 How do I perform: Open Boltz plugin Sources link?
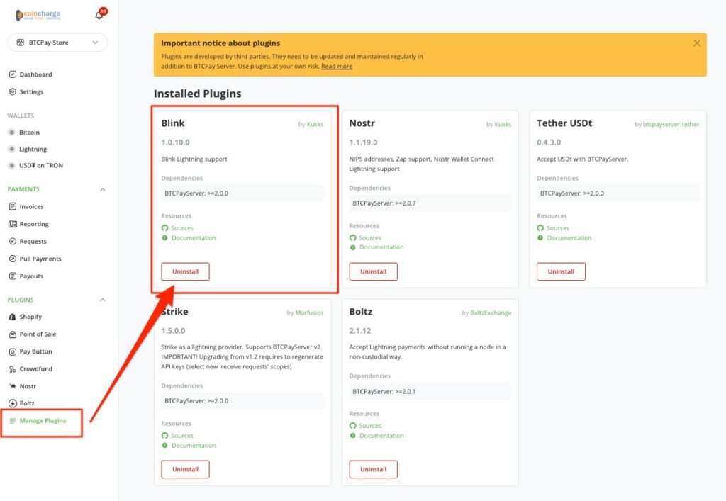pyautogui.click(x=370, y=426)
